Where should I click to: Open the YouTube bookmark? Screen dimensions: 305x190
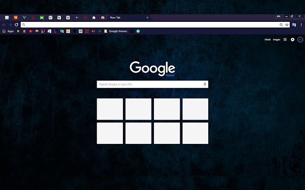(30, 31)
